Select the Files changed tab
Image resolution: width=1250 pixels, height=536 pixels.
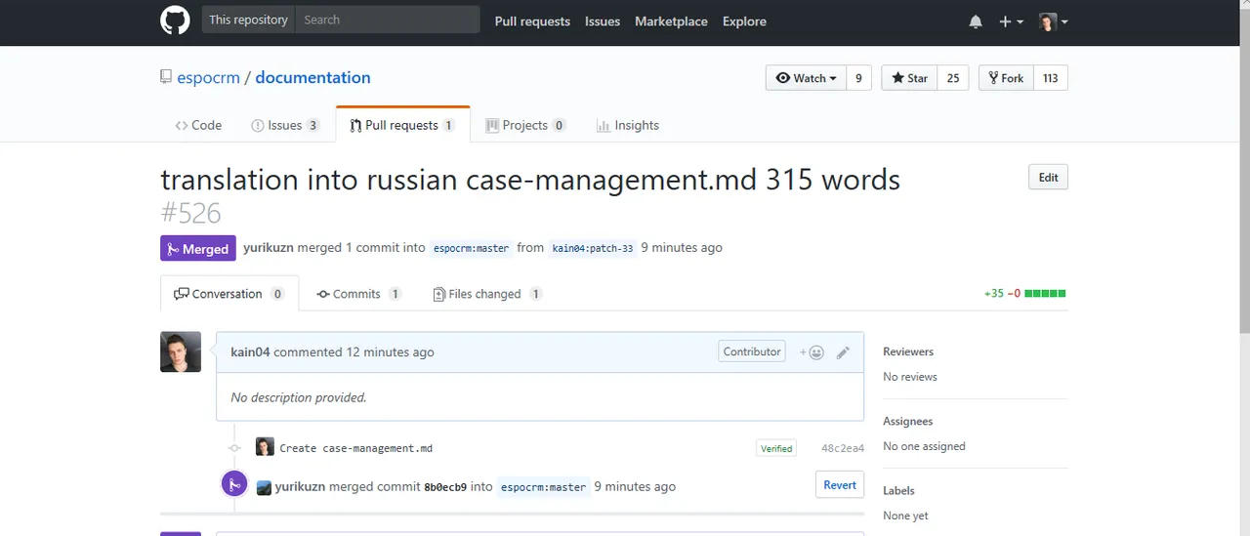487,294
